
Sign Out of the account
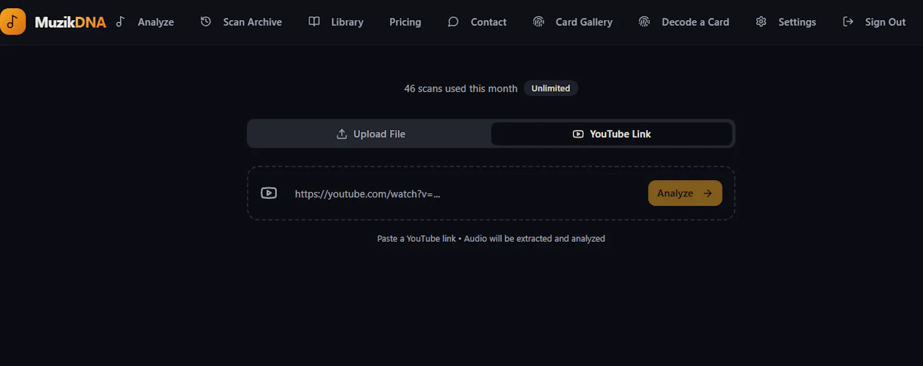click(x=885, y=22)
